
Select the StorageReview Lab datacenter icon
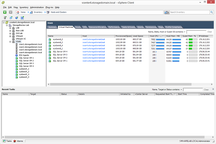click(x=10, y=25)
